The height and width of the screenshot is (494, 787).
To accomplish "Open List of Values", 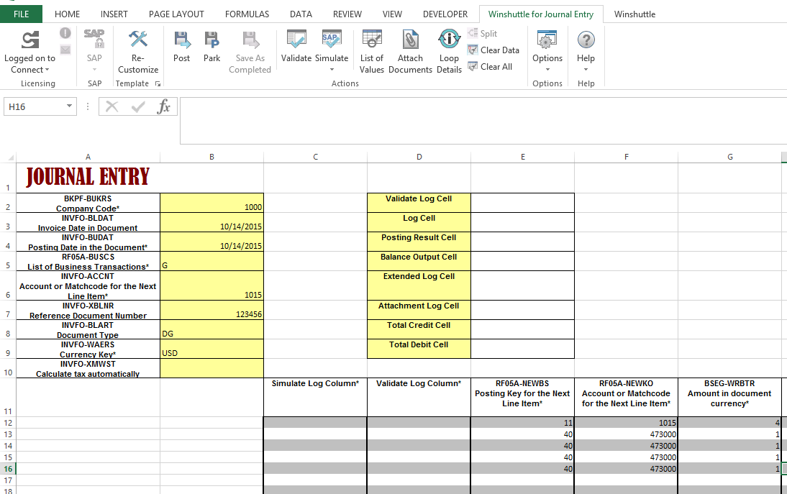I will pos(372,52).
